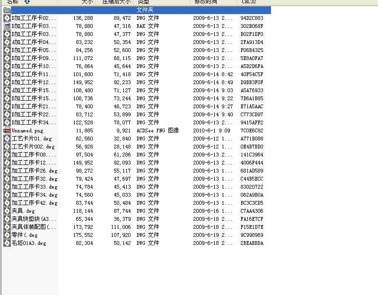The width and height of the screenshot is (378, 295).
Task: Click the d加工工序卡15 name with CRC A5A76933
Action: pos(34,90)
